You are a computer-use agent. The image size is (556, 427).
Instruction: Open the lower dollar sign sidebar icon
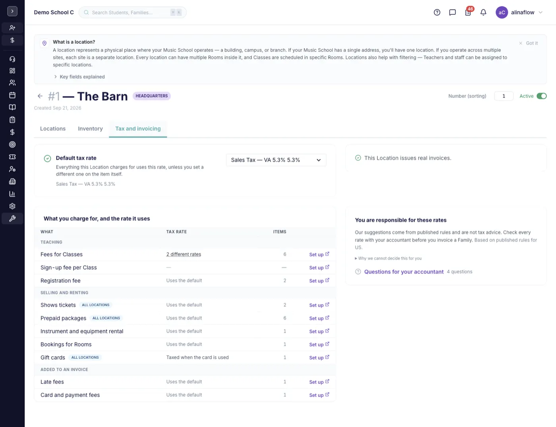point(12,132)
